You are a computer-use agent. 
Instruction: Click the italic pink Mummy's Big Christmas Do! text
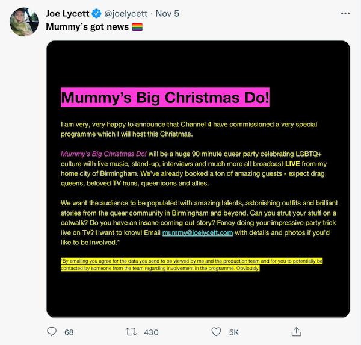click(103, 154)
